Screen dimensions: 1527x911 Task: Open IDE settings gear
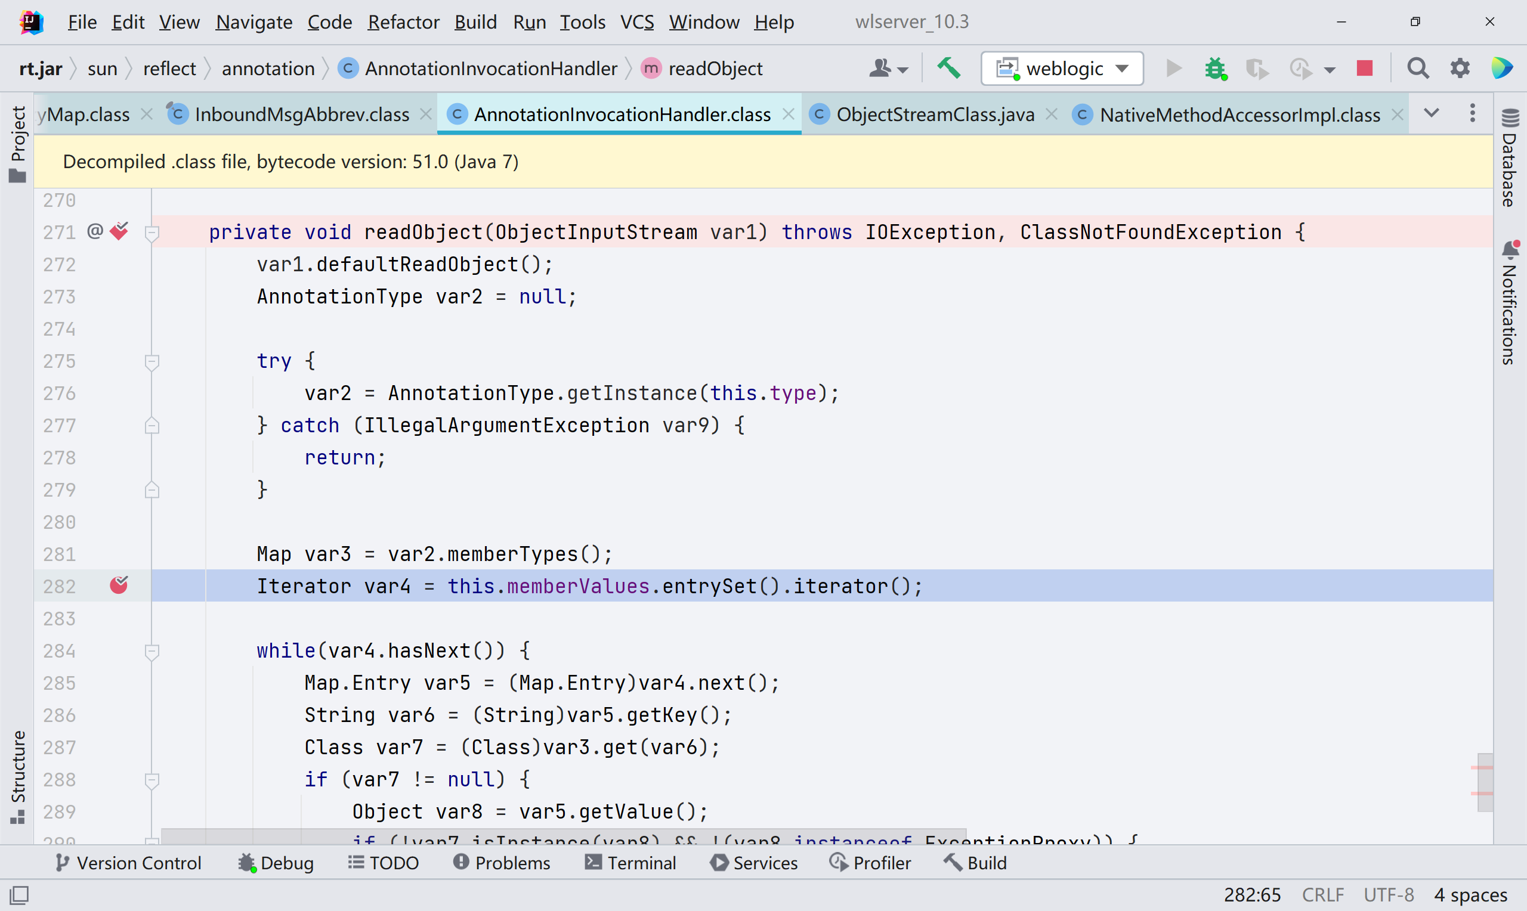click(x=1460, y=68)
